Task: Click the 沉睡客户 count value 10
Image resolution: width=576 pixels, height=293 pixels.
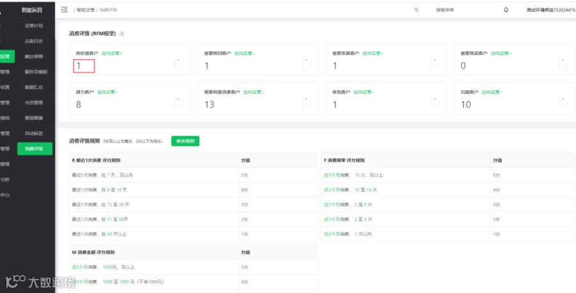Action: pyautogui.click(x=466, y=105)
